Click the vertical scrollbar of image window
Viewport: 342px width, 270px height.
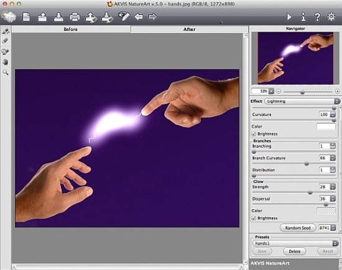click(246, 148)
